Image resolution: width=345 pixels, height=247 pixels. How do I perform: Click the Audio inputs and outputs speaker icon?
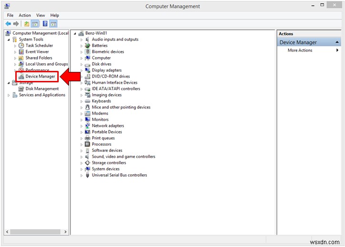coord(87,40)
